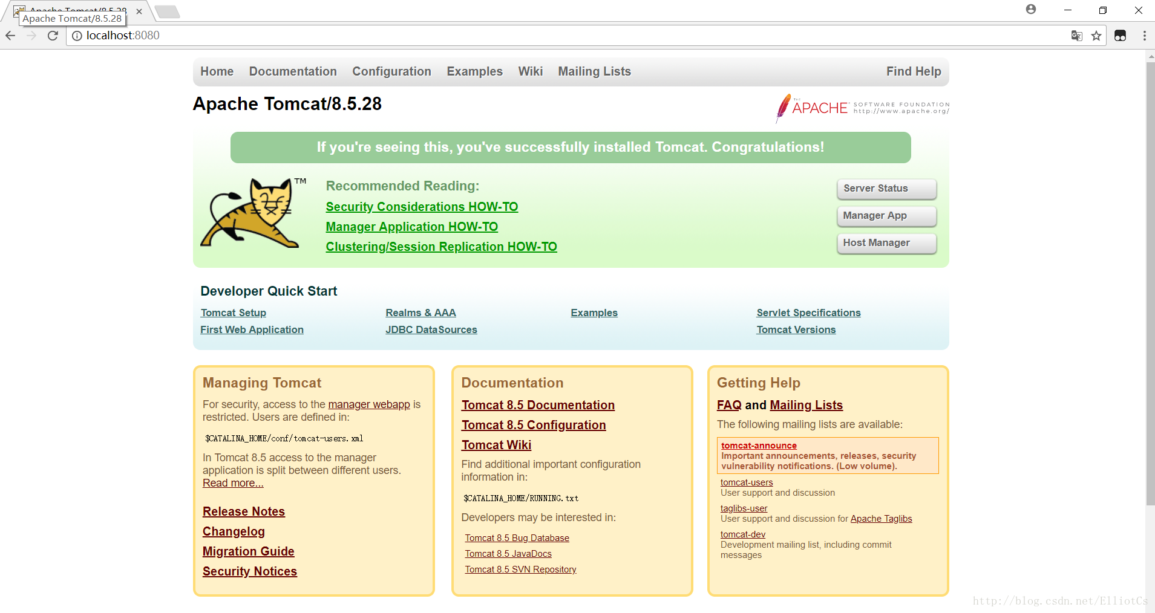The width and height of the screenshot is (1155, 613).
Task: Open the Migration Guide link
Action: pyautogui.click(x=249, y=551)
